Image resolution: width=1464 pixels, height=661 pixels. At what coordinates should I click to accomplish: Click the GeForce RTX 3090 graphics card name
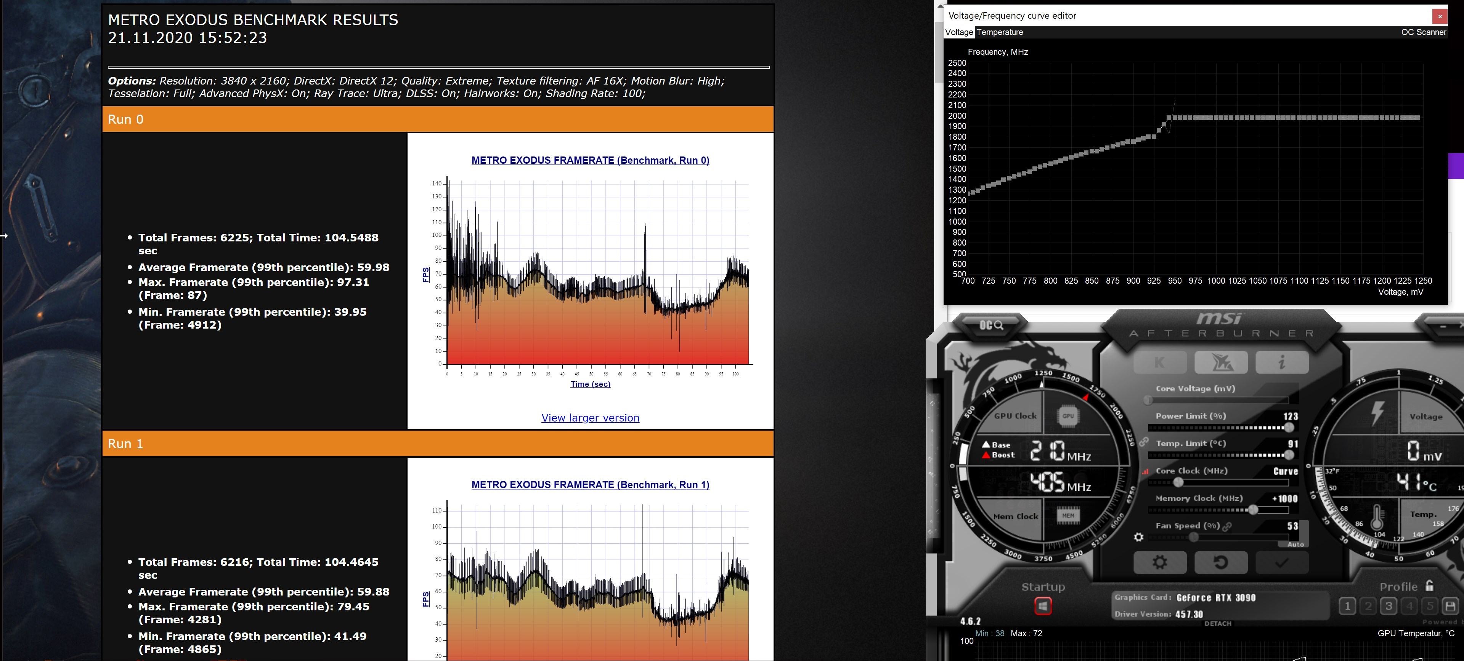1216,597
